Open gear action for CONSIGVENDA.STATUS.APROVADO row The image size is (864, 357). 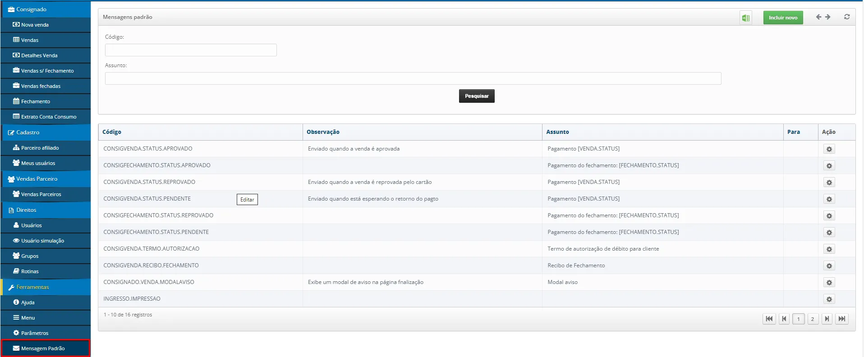coord(829,149)
